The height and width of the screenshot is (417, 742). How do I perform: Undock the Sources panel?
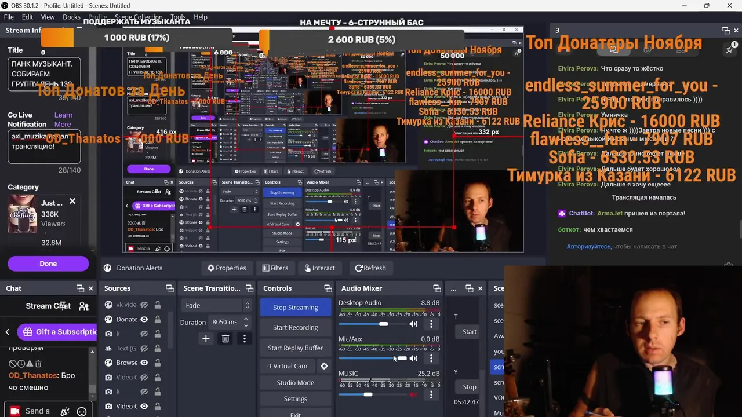(x=170, y=288)
